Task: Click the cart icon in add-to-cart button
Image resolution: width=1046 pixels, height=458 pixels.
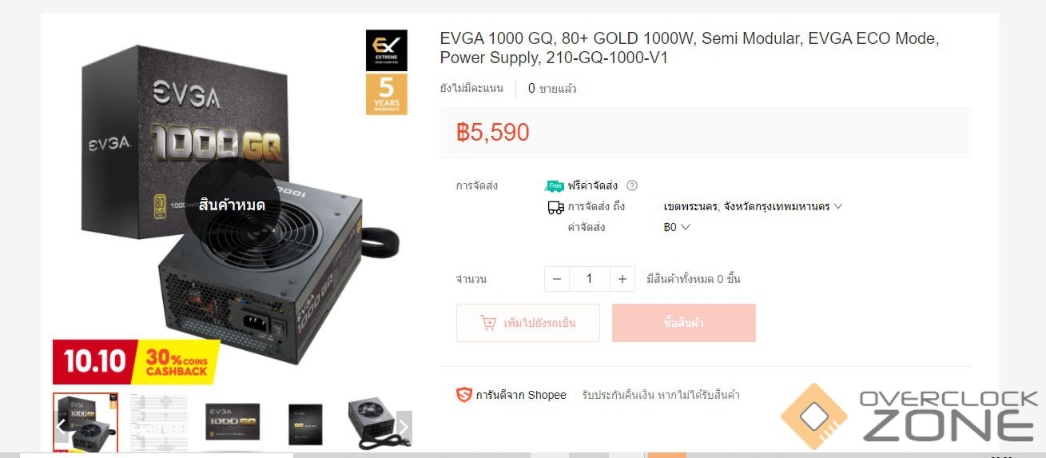Action: (x=488, y=323)
